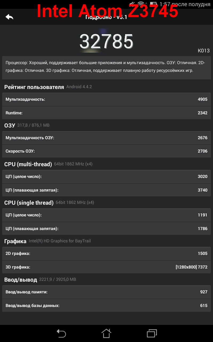Select the total score 32785
Screen dimensions: 213x342
[106, 41]
